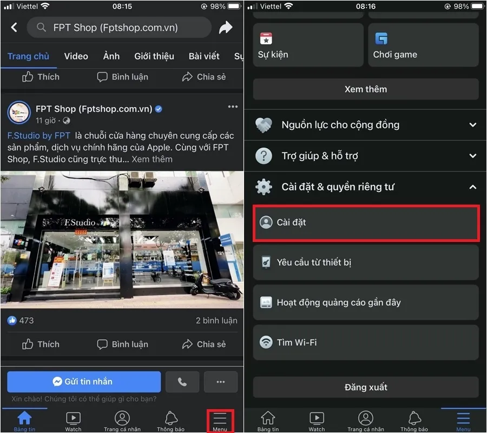
Task: Open the three-dot options on FPT Shop post
Action: coord(233,107)
